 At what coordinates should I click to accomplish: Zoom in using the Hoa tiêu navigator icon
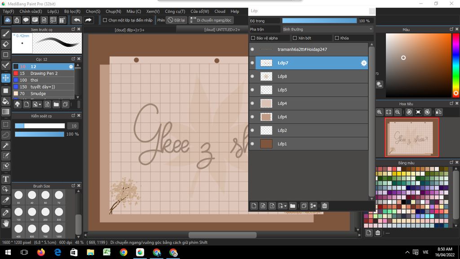tap(379, 112)
